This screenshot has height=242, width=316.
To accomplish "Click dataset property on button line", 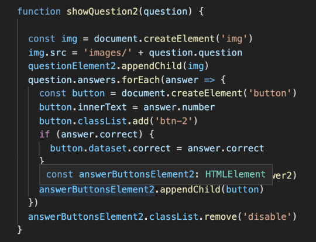I will 108,148.
